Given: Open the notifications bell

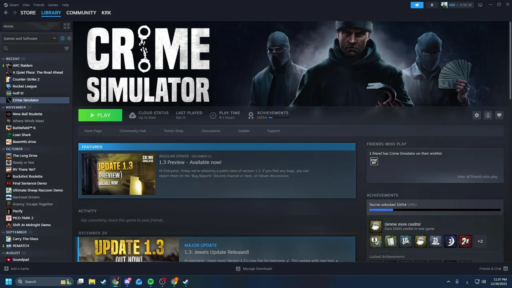Looking at the screenshot, I should coord(432,5).
